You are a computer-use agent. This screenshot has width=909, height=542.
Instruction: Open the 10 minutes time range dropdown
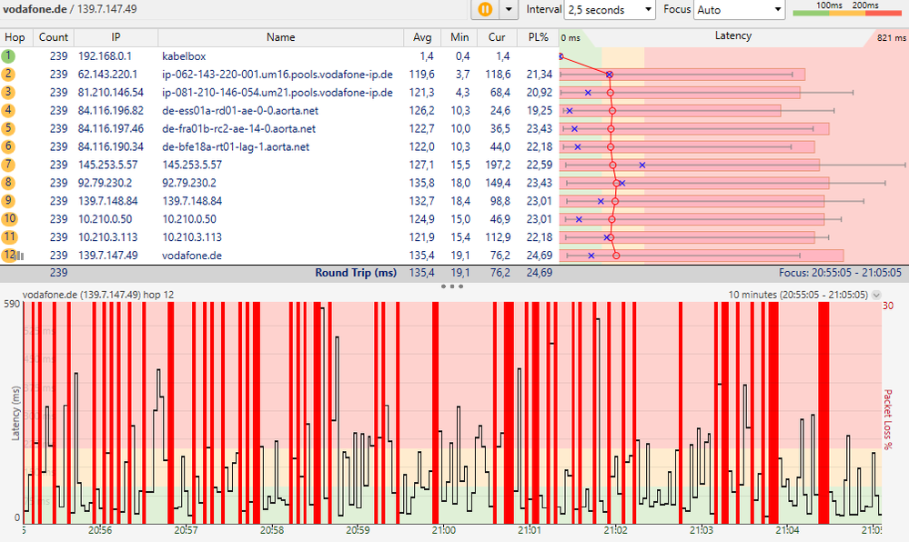coord(876,295)
